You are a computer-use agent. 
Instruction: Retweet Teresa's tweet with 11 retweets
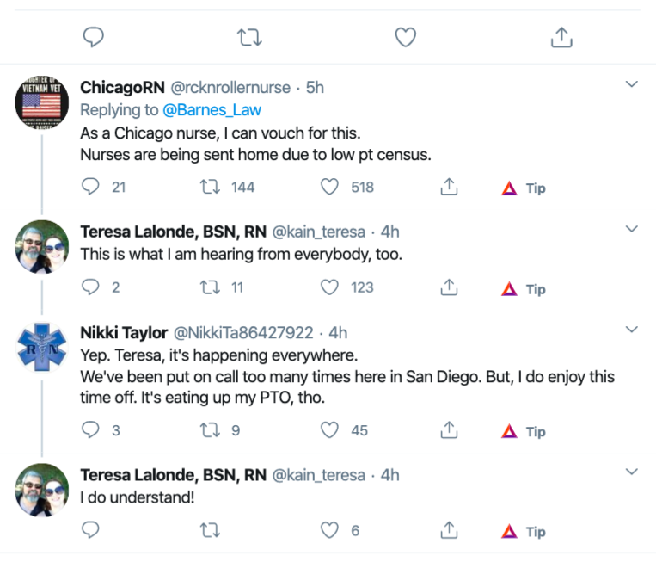point(207,288)
